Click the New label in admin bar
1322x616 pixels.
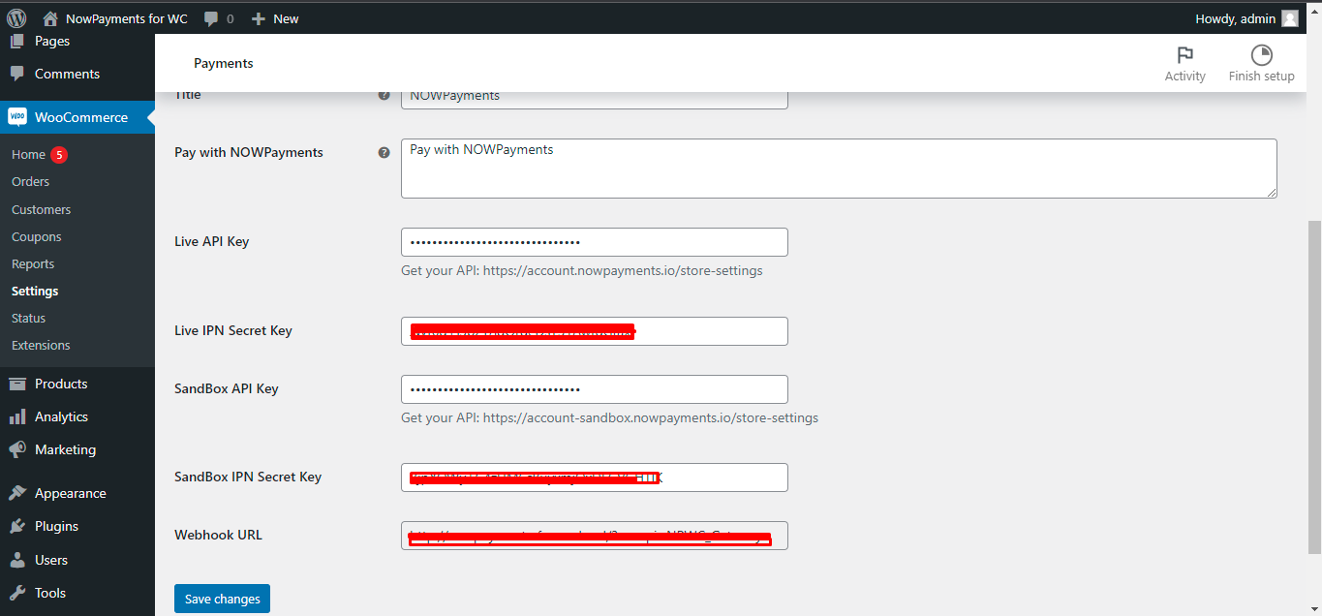point(286,18)
